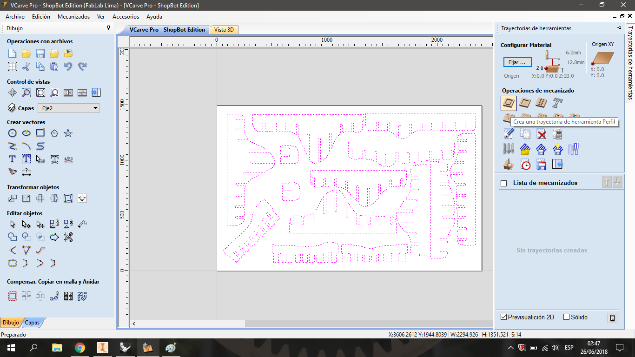635x357 pixels.
Task: Switch to the Capas bottom tab
Action: point(32,323)
